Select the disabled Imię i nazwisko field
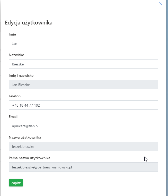The width and height of the screenshot is (168, 196). [x=83, y=84]
